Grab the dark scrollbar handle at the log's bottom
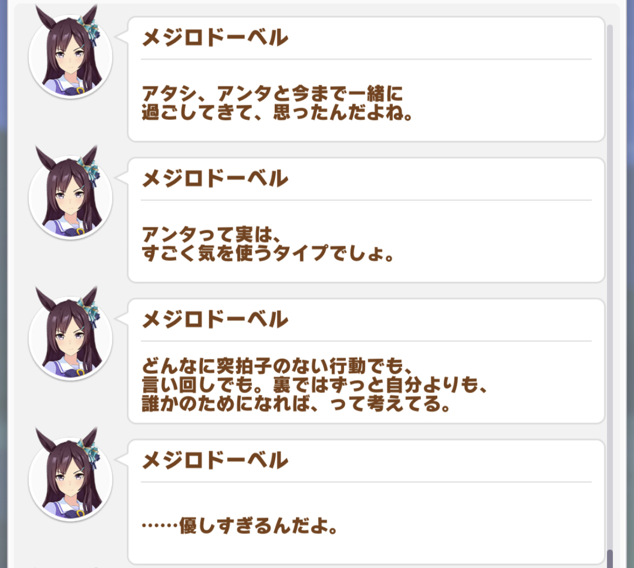The height and width of the screenshot is (568, 634). 610,559
